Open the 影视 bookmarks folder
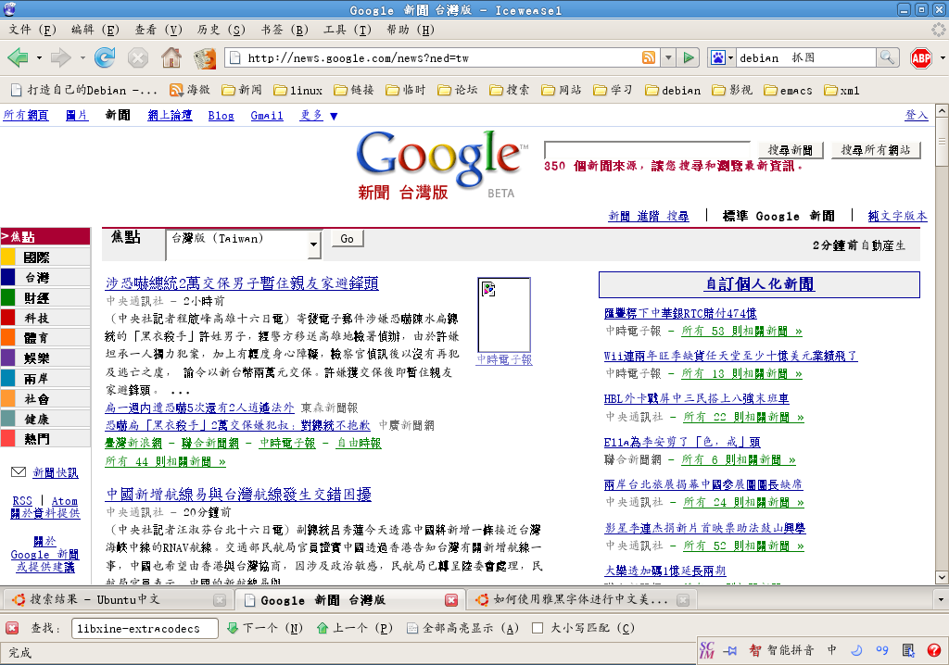The width and height of the screenshot is (949, 665). tap(732, 90)
